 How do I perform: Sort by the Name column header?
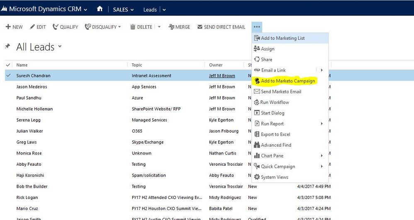pos(22,65)
